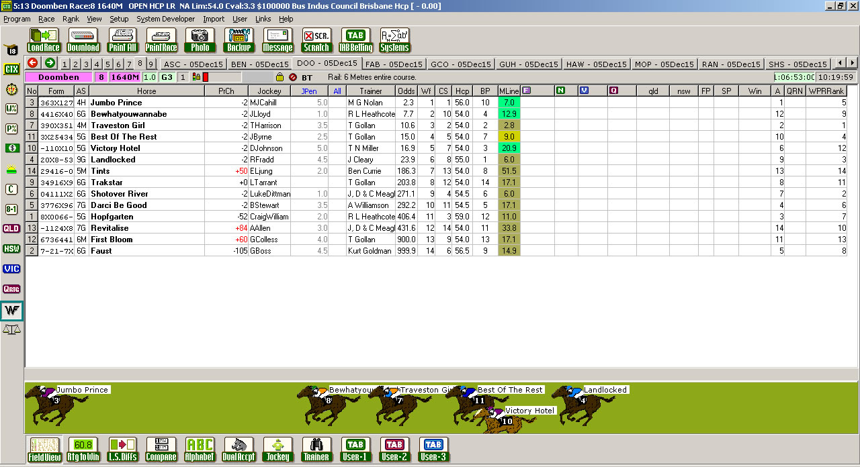Click the tab strip's left scroll arrow
Screen dimensions: 860x467
tap(838, 63)
